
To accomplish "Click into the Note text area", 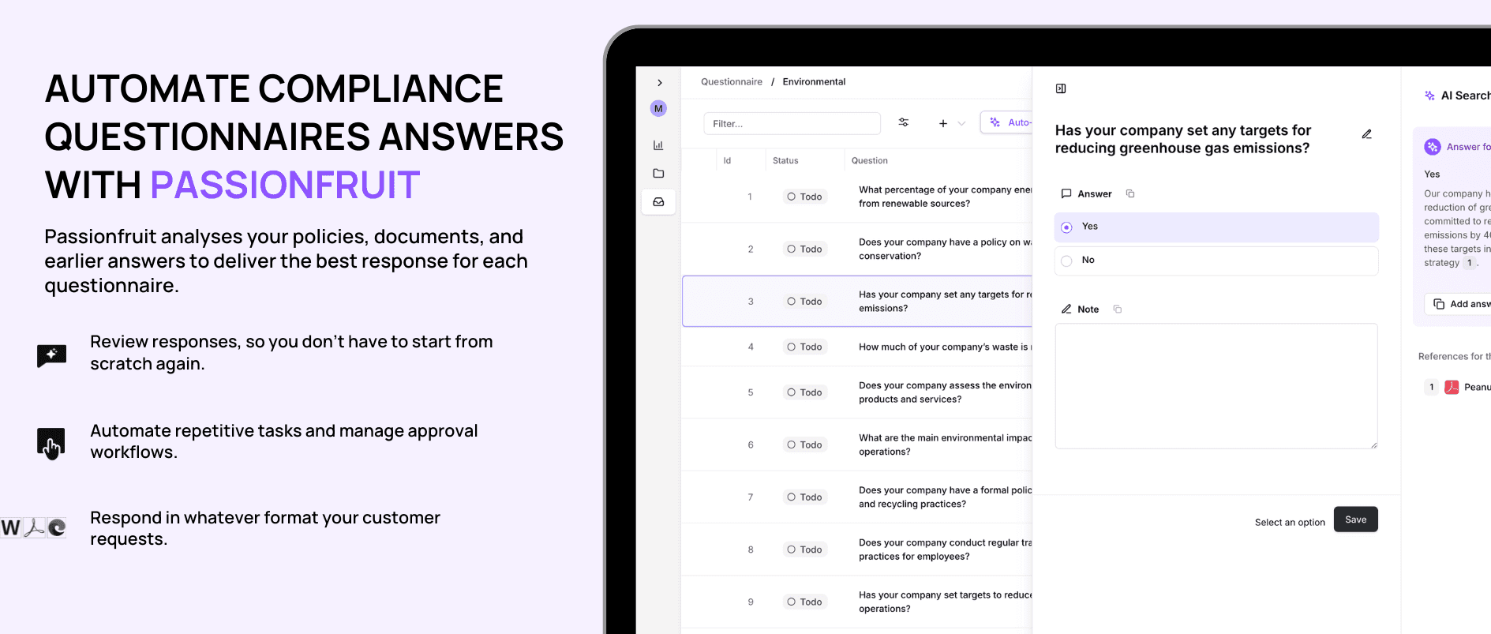I will point(1216,386).
